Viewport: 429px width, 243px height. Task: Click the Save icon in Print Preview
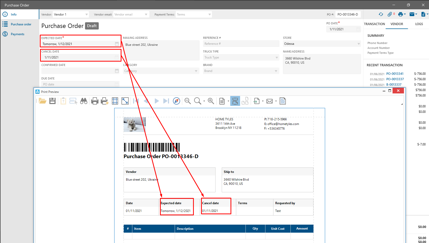[x=52, y=101]
